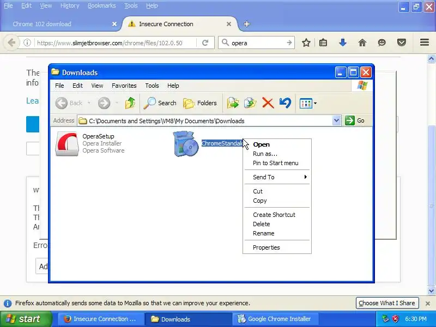Expand the Back history dropdown arrow
The image size is (436, 327).
(x=89, y=103)
